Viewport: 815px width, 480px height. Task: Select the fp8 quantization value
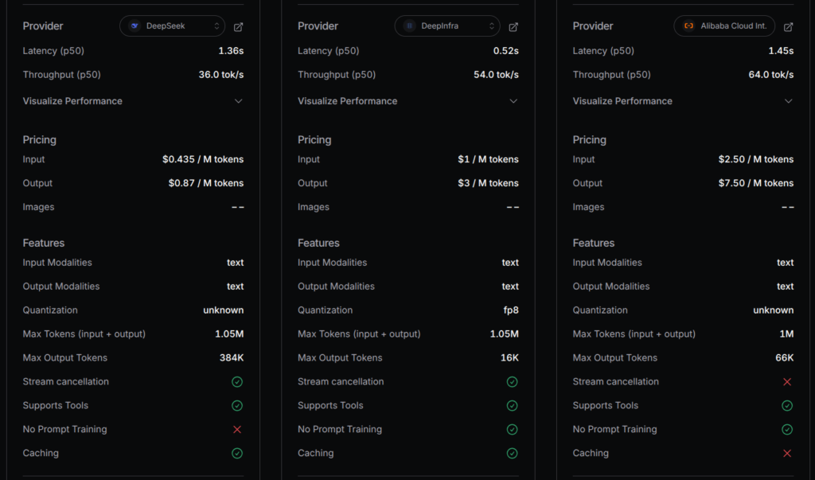511,310
